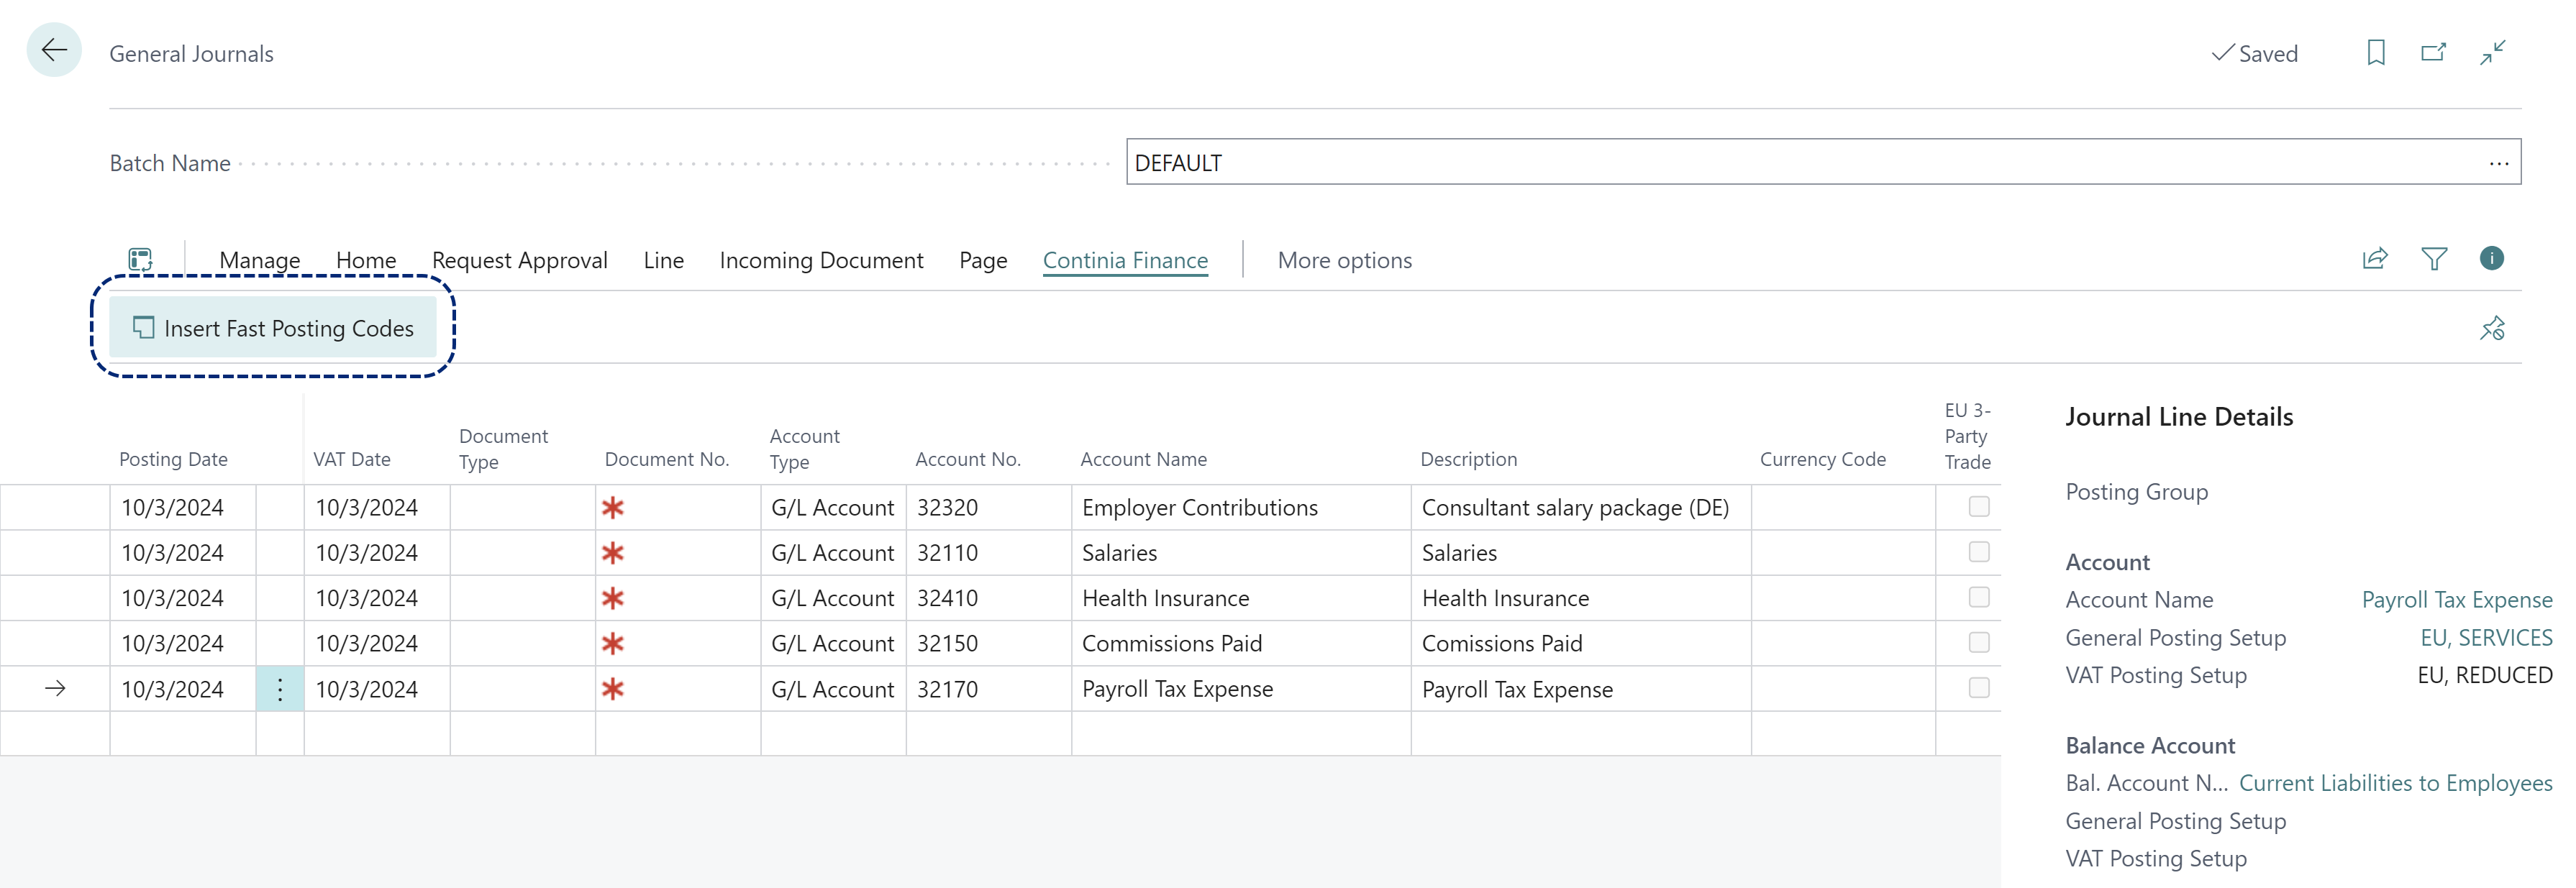Click Document No. cell for Health Insurance row
This screenshot has height=888, width=2576.
click(678, 598)
